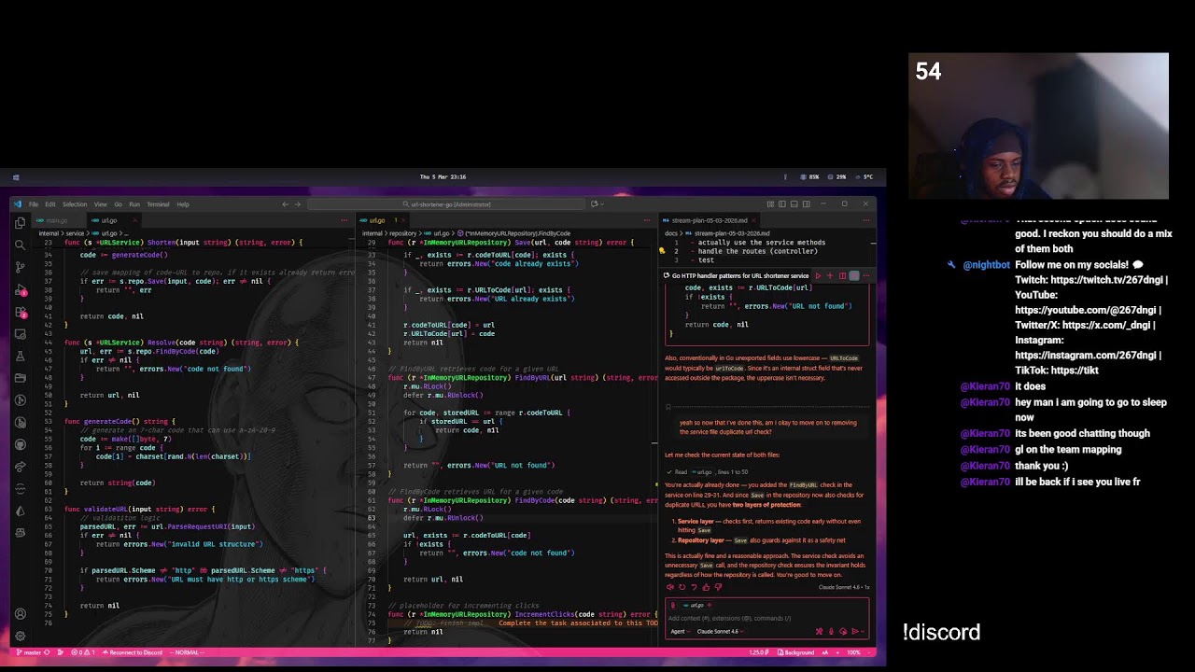Close the url.go tab in left editor
This screenshot has width=1195, height=672.
click(x=134, y=221)
